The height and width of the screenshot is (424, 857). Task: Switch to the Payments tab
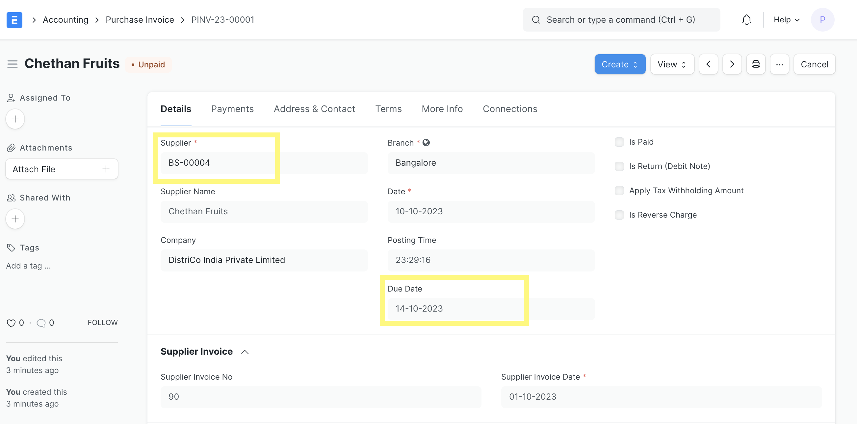coord(232,109)
